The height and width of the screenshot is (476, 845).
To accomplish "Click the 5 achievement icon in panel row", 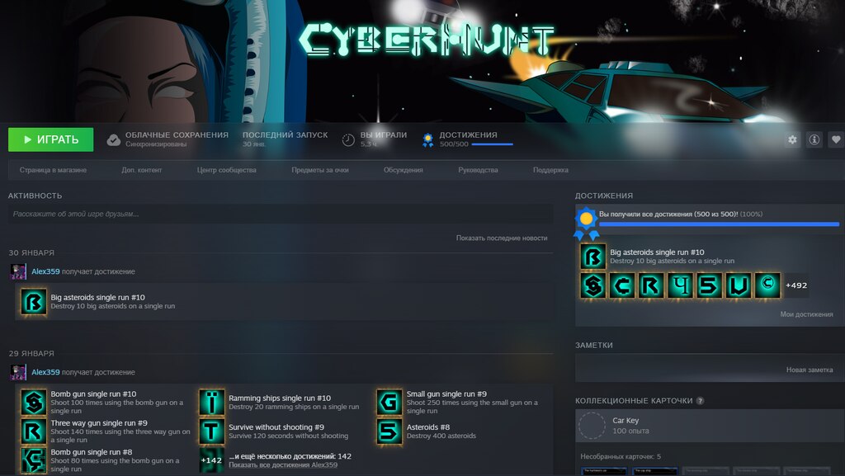I will point(709,285).
